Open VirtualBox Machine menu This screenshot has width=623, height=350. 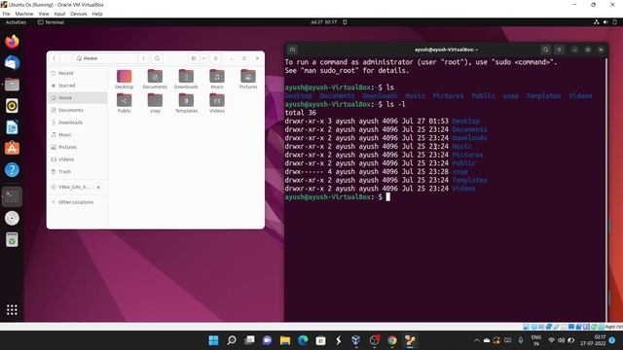coord(24,14)
